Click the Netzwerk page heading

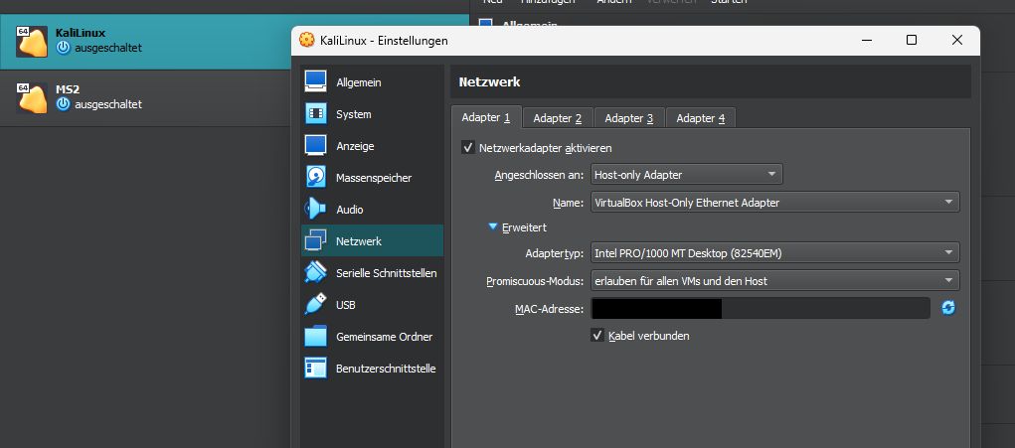tap(489, 82)
